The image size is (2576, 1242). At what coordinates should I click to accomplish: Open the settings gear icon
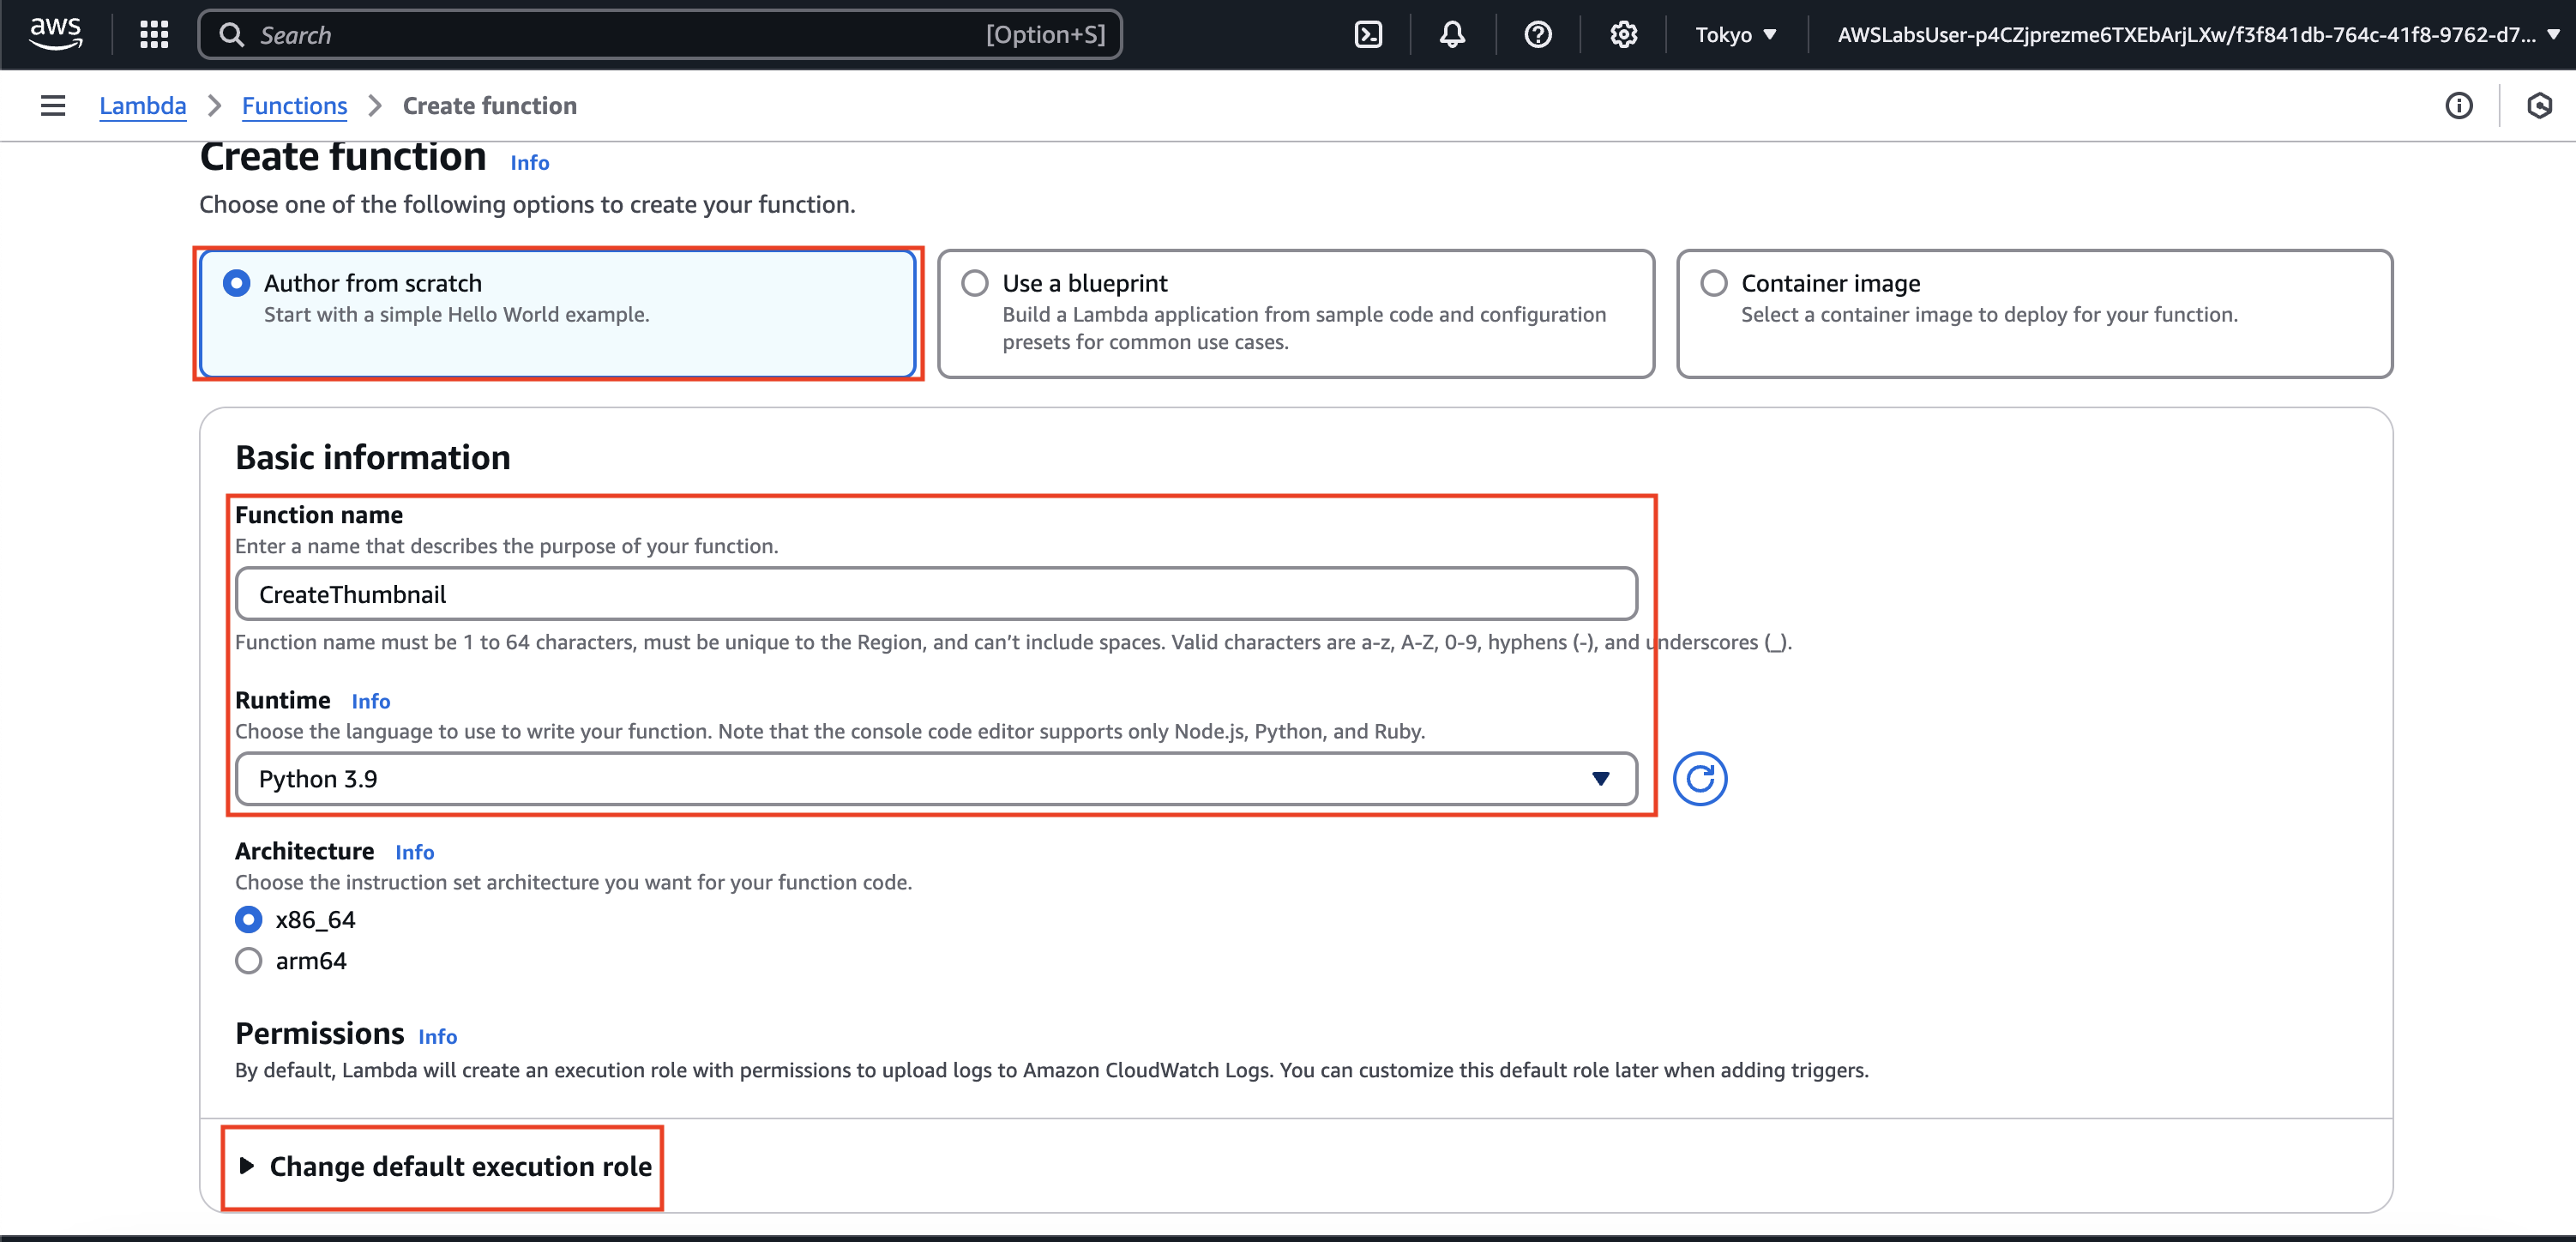pos(1623,34)
